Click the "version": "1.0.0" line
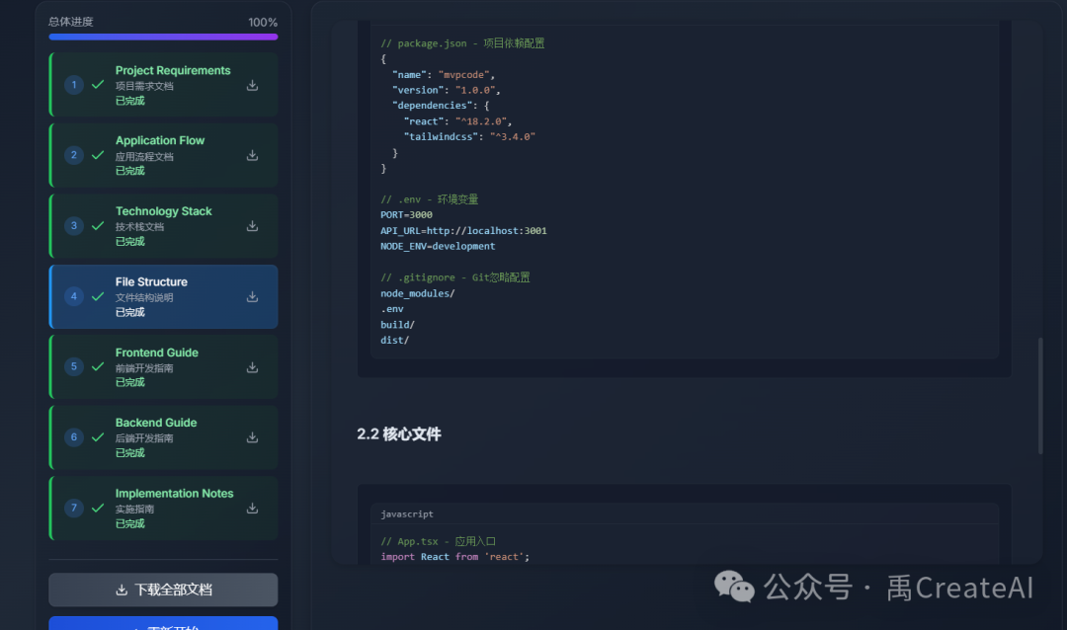The width and height of the screenshot is (1067, 630). 447,90
